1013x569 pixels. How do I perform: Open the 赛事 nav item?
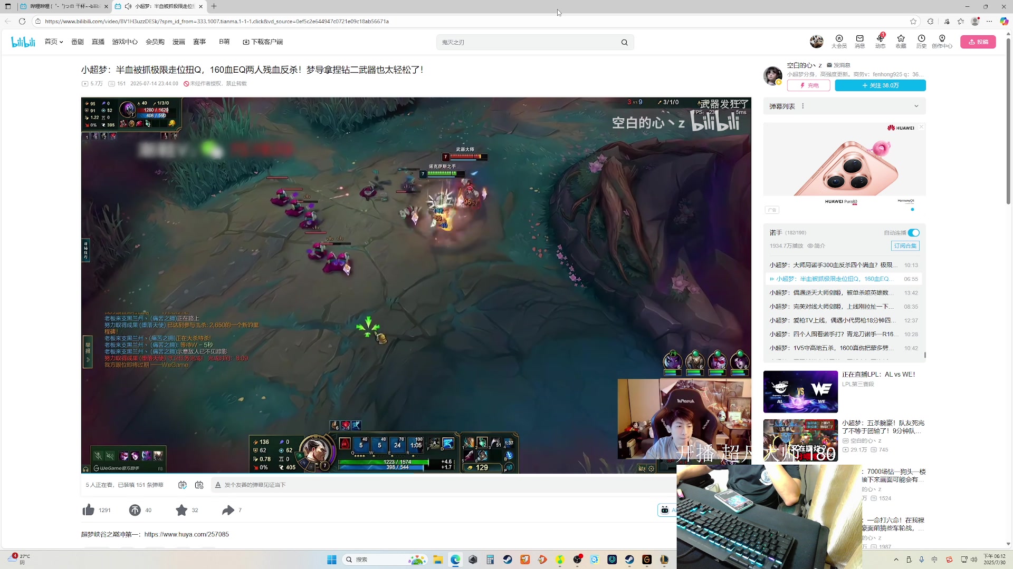tap(199, 42)
